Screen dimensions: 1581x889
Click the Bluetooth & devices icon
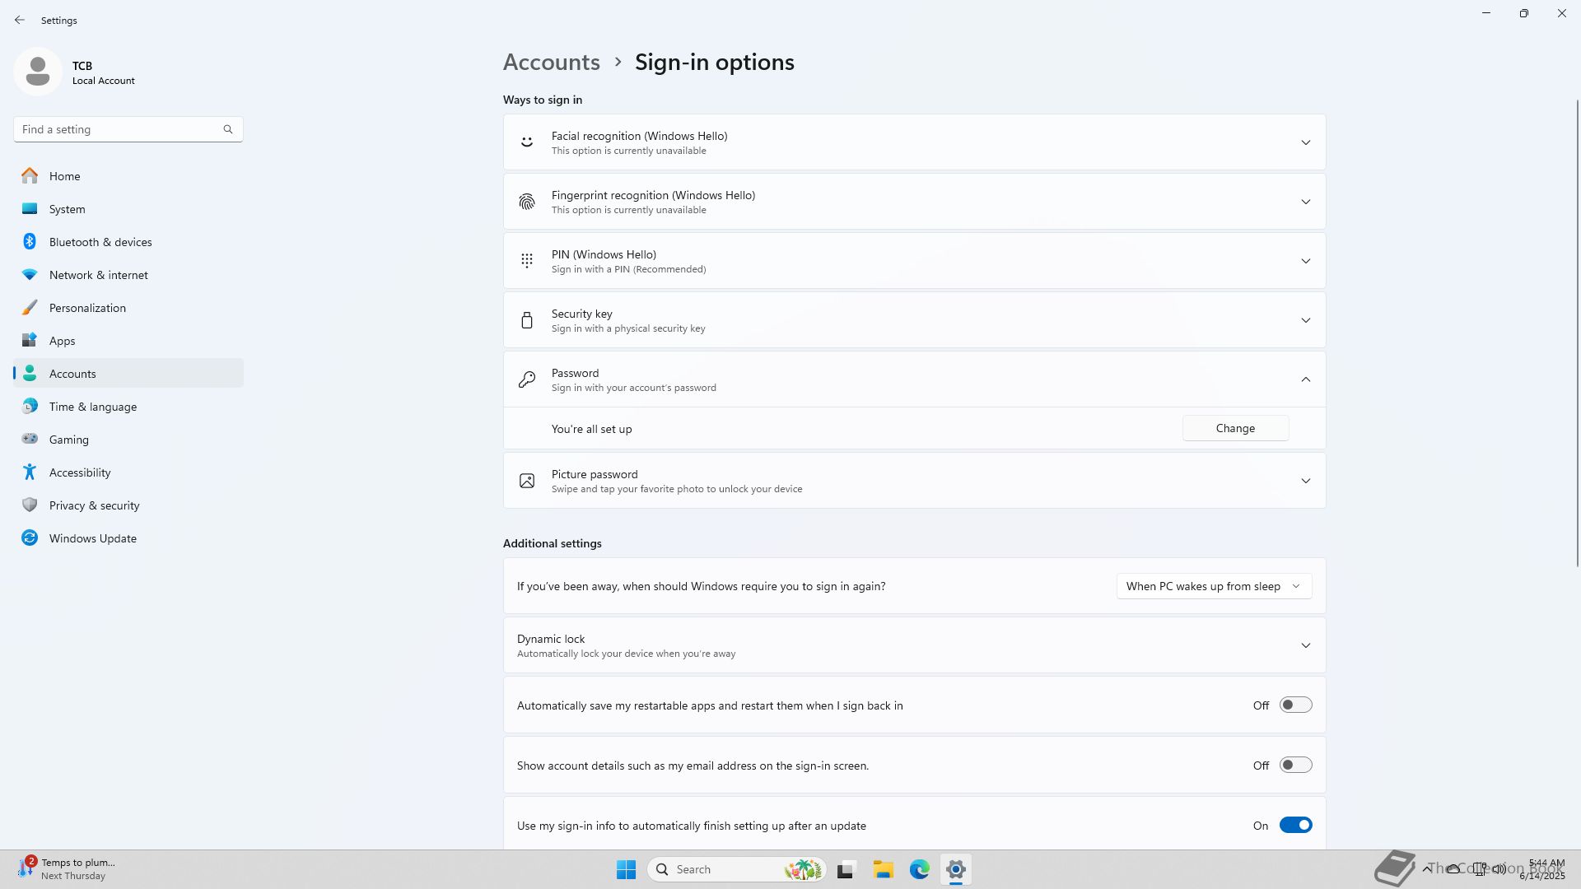tap(30, 242)
